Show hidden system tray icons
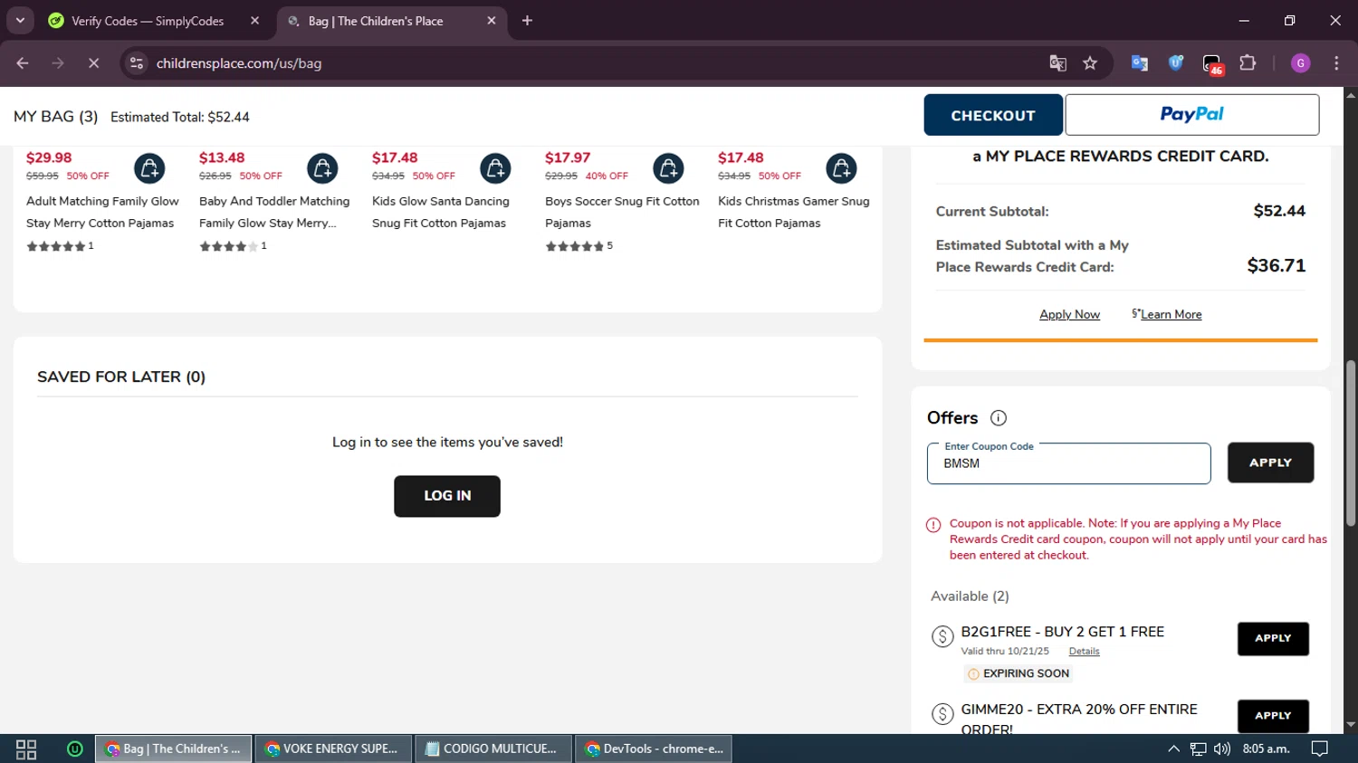This screenshot has height=763, width=1358. pos(1173,749)
